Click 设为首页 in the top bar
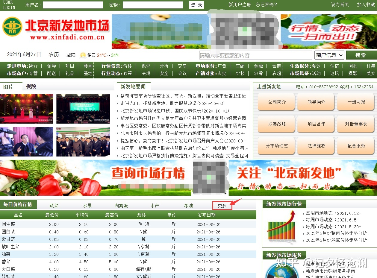 (340, 5)
